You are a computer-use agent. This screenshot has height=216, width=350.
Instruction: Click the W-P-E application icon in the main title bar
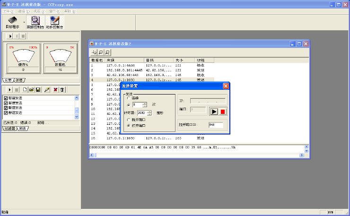[4, 4]
